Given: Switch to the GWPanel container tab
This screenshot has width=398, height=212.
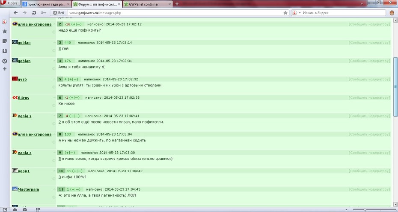Looking at the screenshot, I should (148, 4).
